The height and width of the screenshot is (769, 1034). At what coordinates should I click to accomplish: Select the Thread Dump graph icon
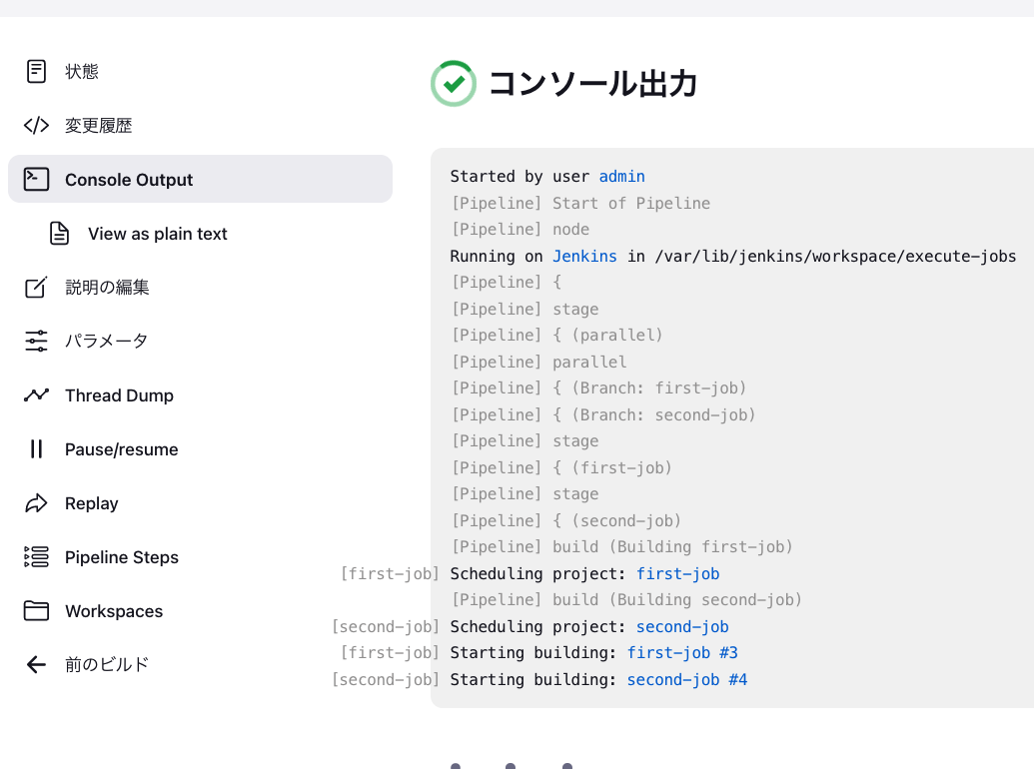[x=36, y=394]
